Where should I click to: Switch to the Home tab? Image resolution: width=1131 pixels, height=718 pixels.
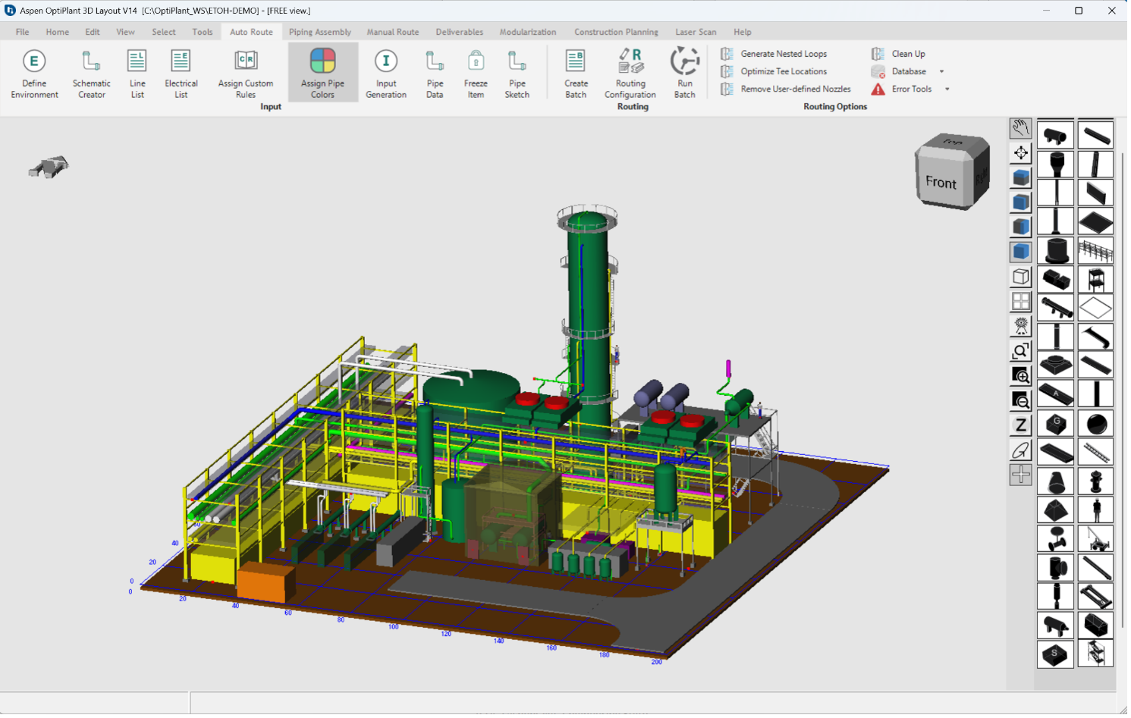coord(58,32)
